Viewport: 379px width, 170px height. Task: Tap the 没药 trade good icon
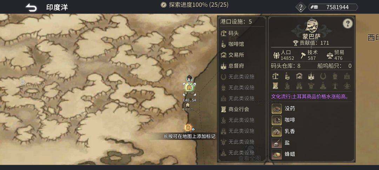pyautogui.click(x=277, y=108)
